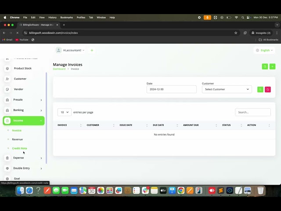Open the Profiles menu
Viewport: 281px width, 211px height.
[81, 18]
